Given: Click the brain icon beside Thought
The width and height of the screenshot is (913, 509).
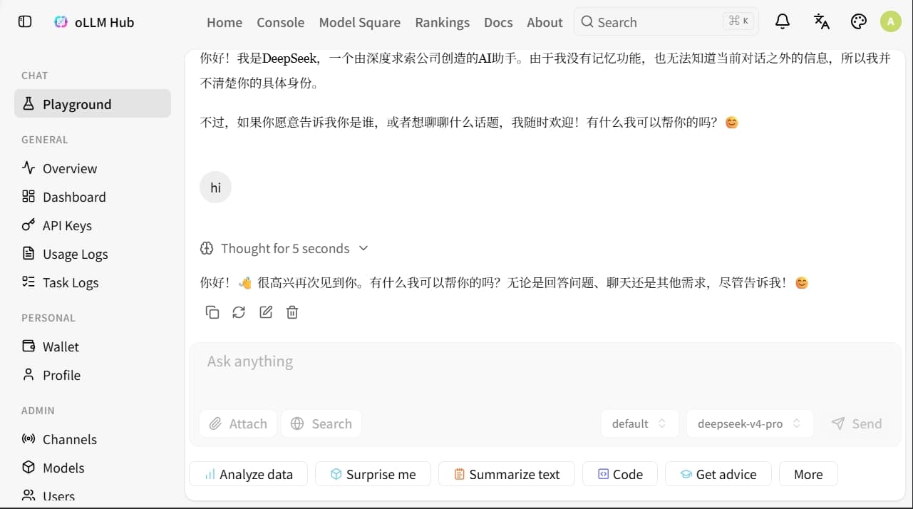Looking at the screenshot, I should [207, 248].
